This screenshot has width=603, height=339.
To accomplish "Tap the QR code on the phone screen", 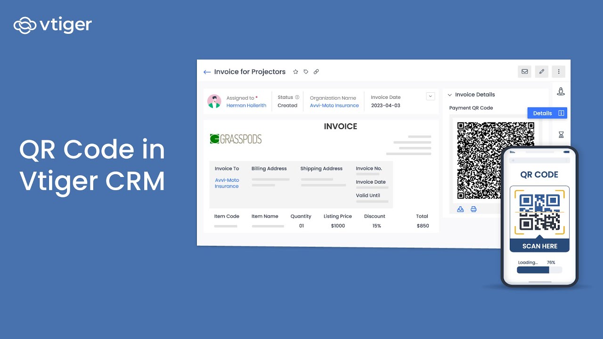I will tap(539, 212).
